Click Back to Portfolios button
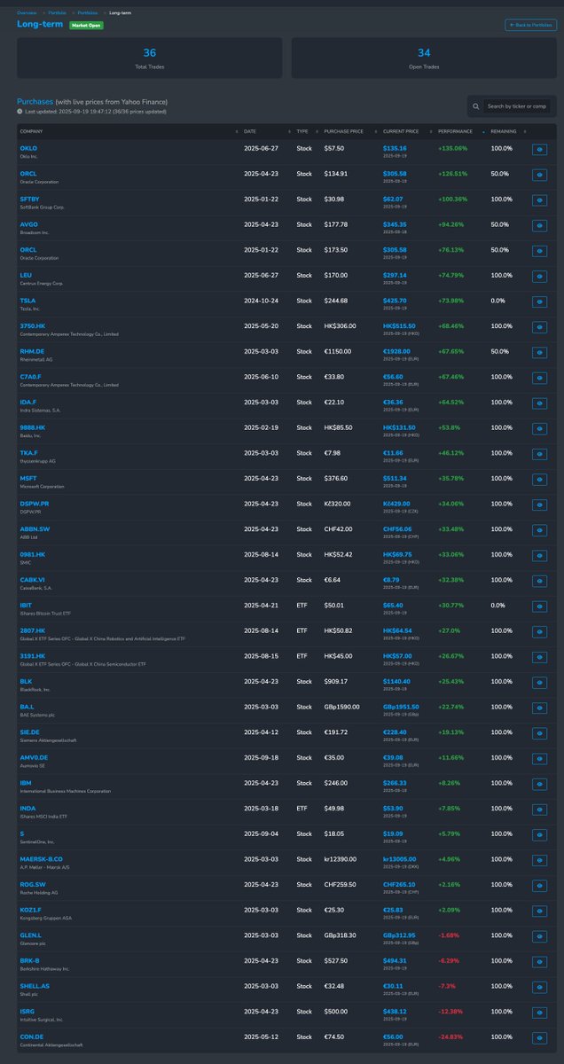Screen dimensions: 564x1064 530,25
